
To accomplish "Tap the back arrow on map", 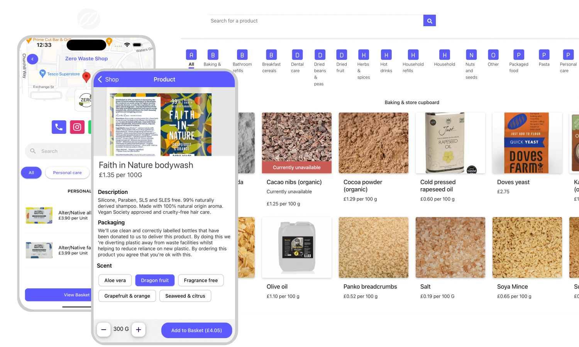I will [x=33, y=59].
